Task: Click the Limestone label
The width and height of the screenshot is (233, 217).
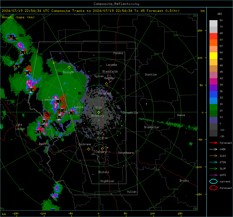Action: click(49, 100)
